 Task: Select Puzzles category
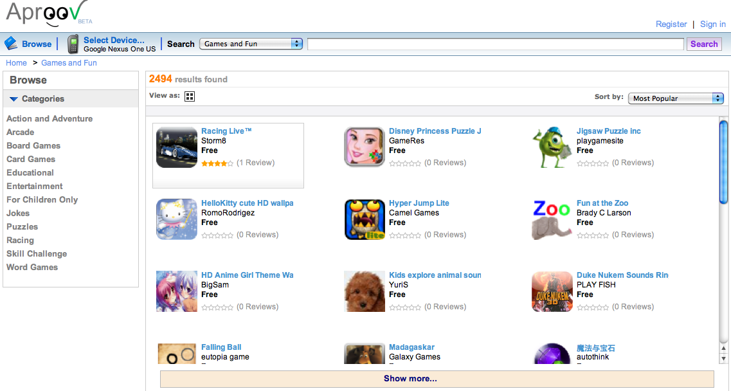pos(22,227)
